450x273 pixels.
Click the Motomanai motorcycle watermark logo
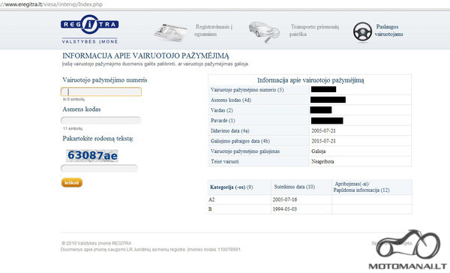click(407, 249)
